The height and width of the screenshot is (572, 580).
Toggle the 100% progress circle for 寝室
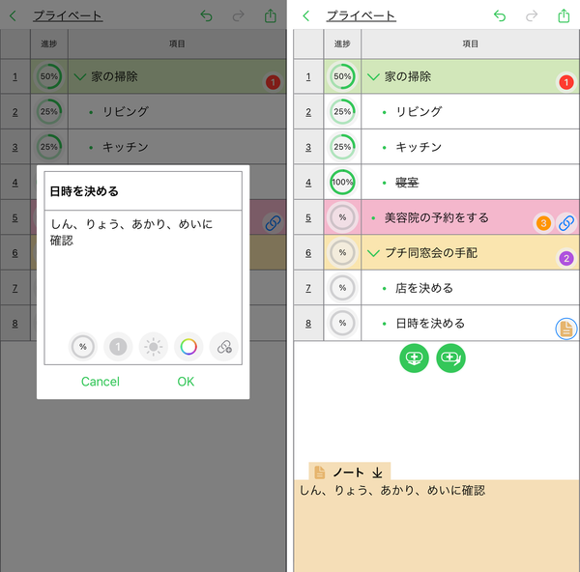342,182
